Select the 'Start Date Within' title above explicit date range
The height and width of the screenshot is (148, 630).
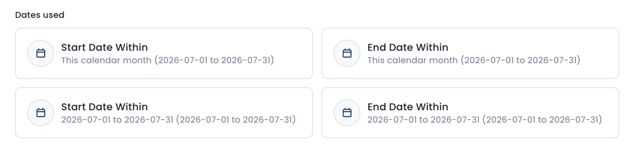tap(105, 107)
